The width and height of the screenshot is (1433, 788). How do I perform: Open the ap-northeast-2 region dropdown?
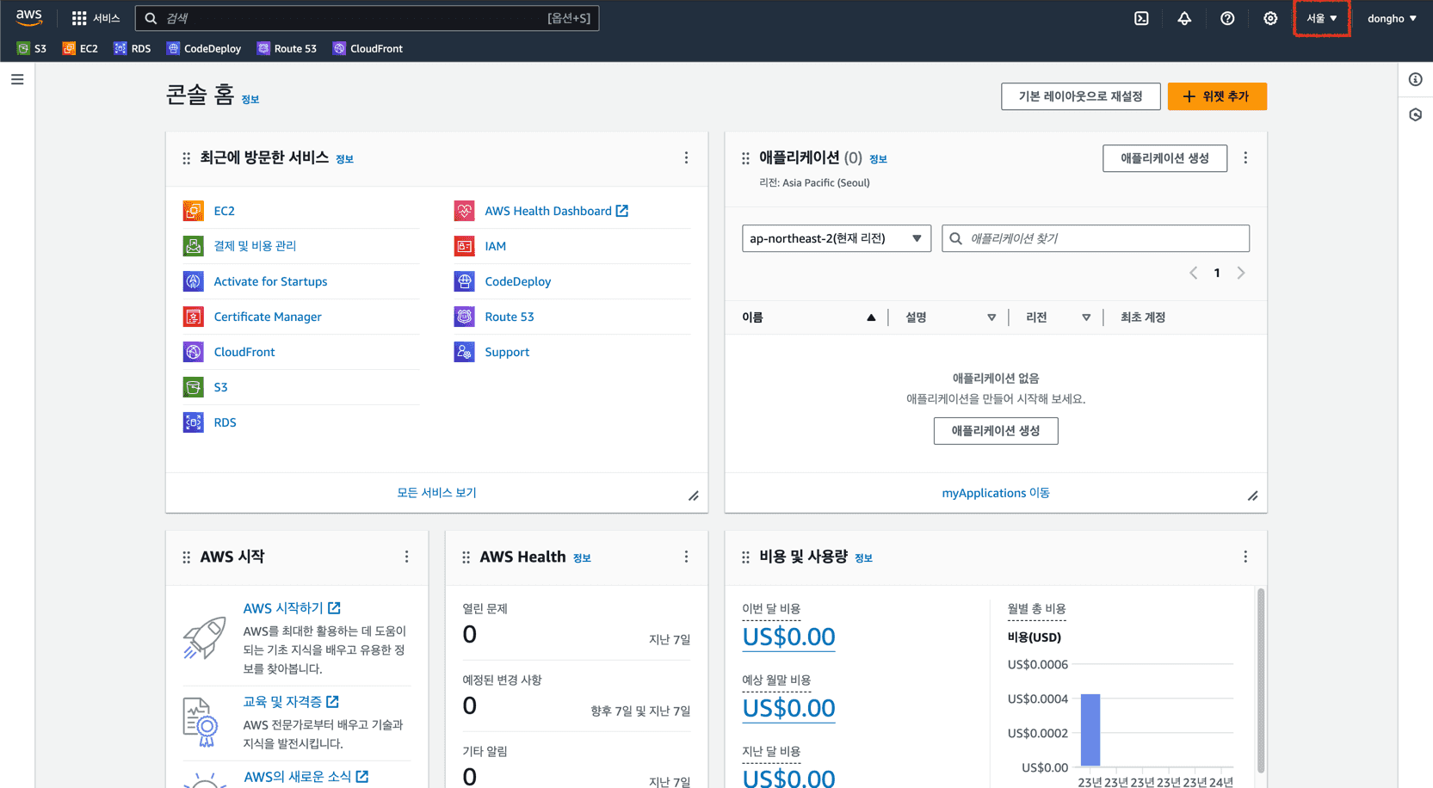tap(837, 238)
